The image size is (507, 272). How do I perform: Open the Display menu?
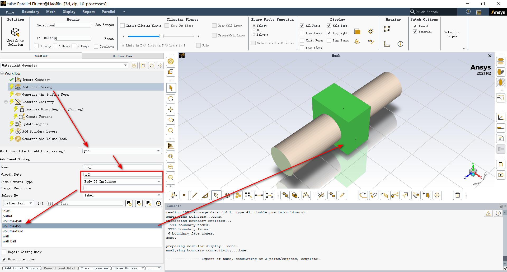coord(69,12)
